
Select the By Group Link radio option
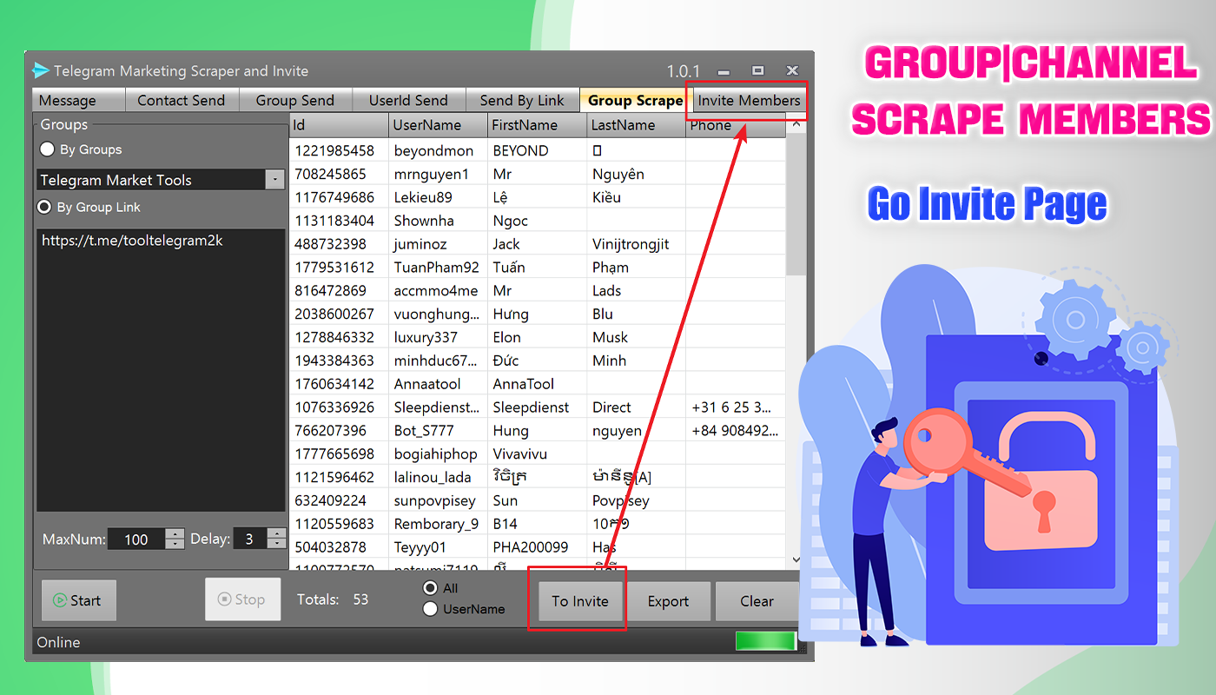click(47, 207)
